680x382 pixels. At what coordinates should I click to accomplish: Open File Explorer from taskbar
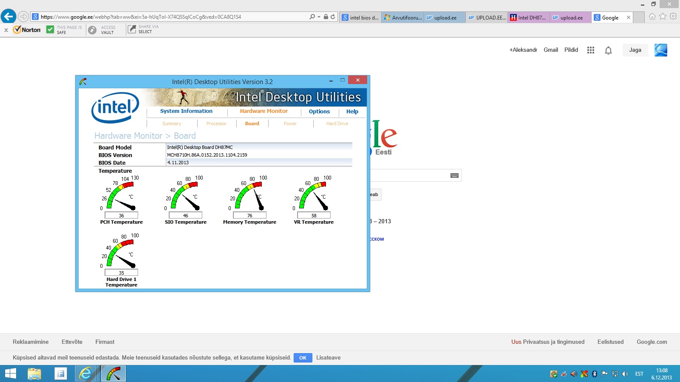[34, 374]
